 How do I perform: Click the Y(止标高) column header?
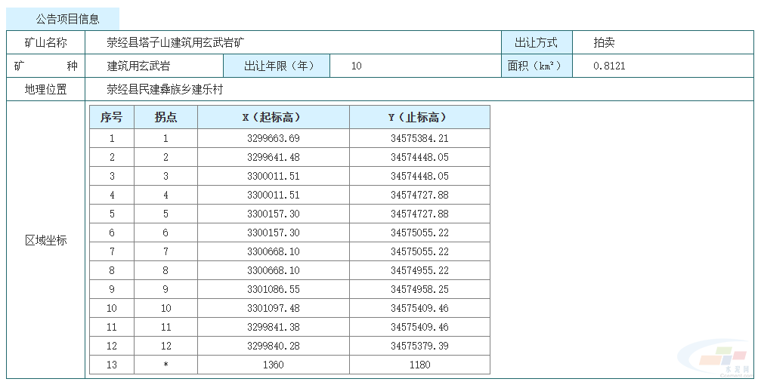point(420,117)
